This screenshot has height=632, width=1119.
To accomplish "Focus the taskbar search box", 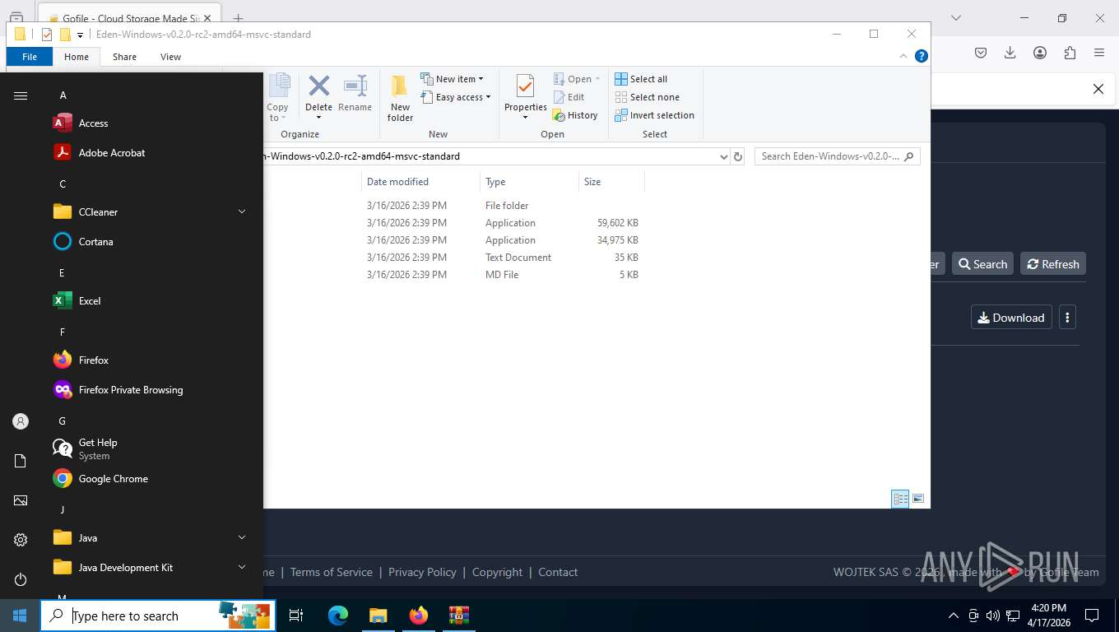I will point(158,616).
